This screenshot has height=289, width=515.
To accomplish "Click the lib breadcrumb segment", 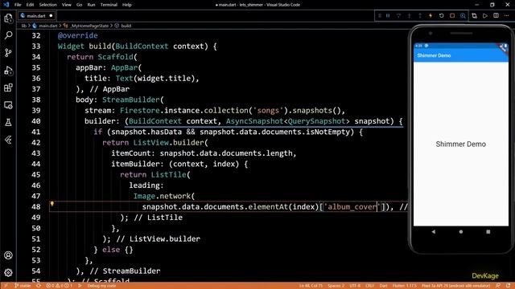I will click(x=23, y=26).
